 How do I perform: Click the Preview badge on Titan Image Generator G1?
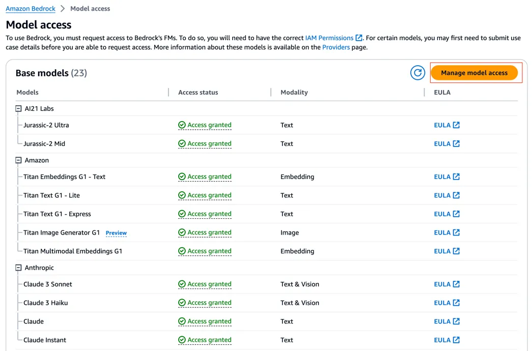coord(116,233)
